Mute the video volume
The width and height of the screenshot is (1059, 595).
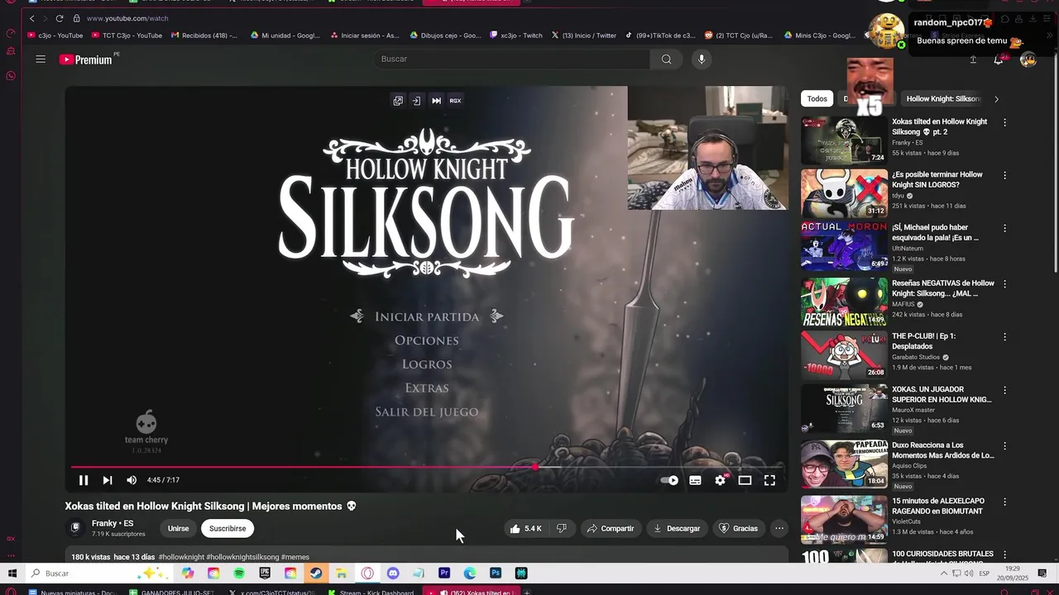pos(132,480)
